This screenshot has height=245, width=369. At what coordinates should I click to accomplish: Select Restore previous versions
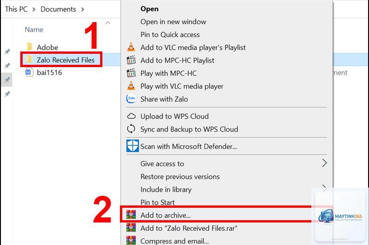click(180, 177)
